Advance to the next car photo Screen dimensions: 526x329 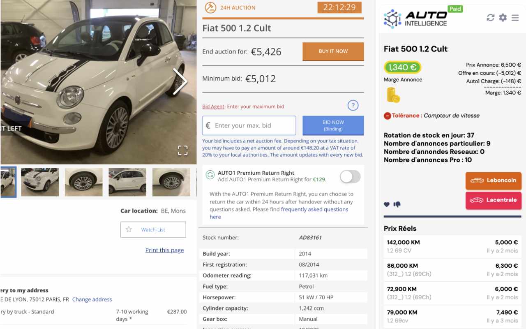181,81
